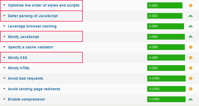
Task: Open Defer parsing of JavaScript recommendation
Action: click(x=33, y=16)
